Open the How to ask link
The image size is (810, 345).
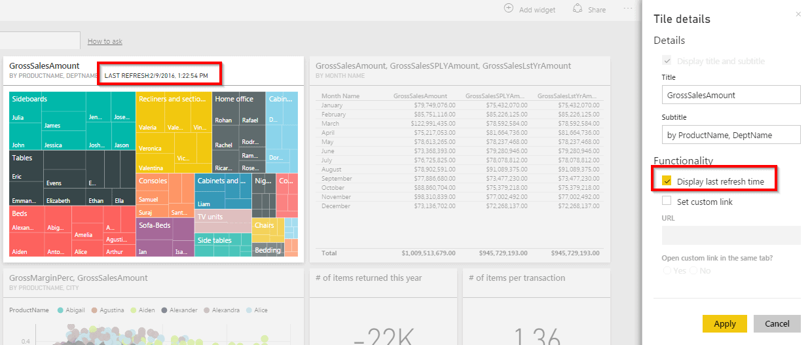pyautogui.click(x=105, y=41)
